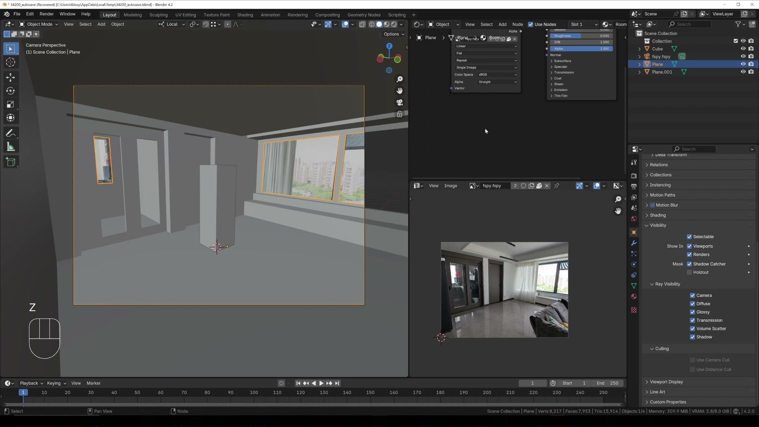Jump to the timeline end frame button

[337, 384]
